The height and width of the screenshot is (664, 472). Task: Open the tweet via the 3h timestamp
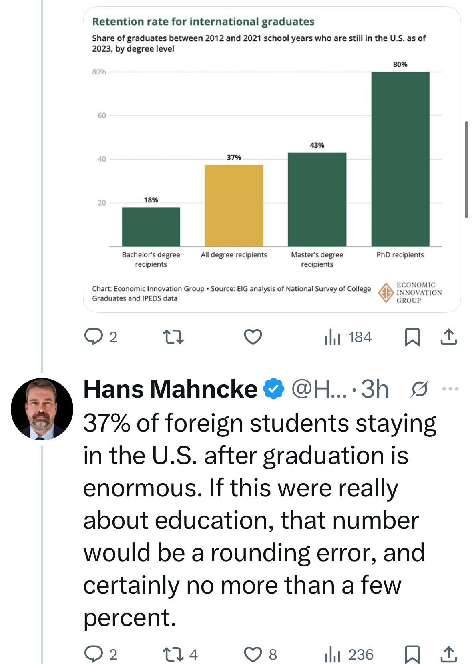[375, 389]
